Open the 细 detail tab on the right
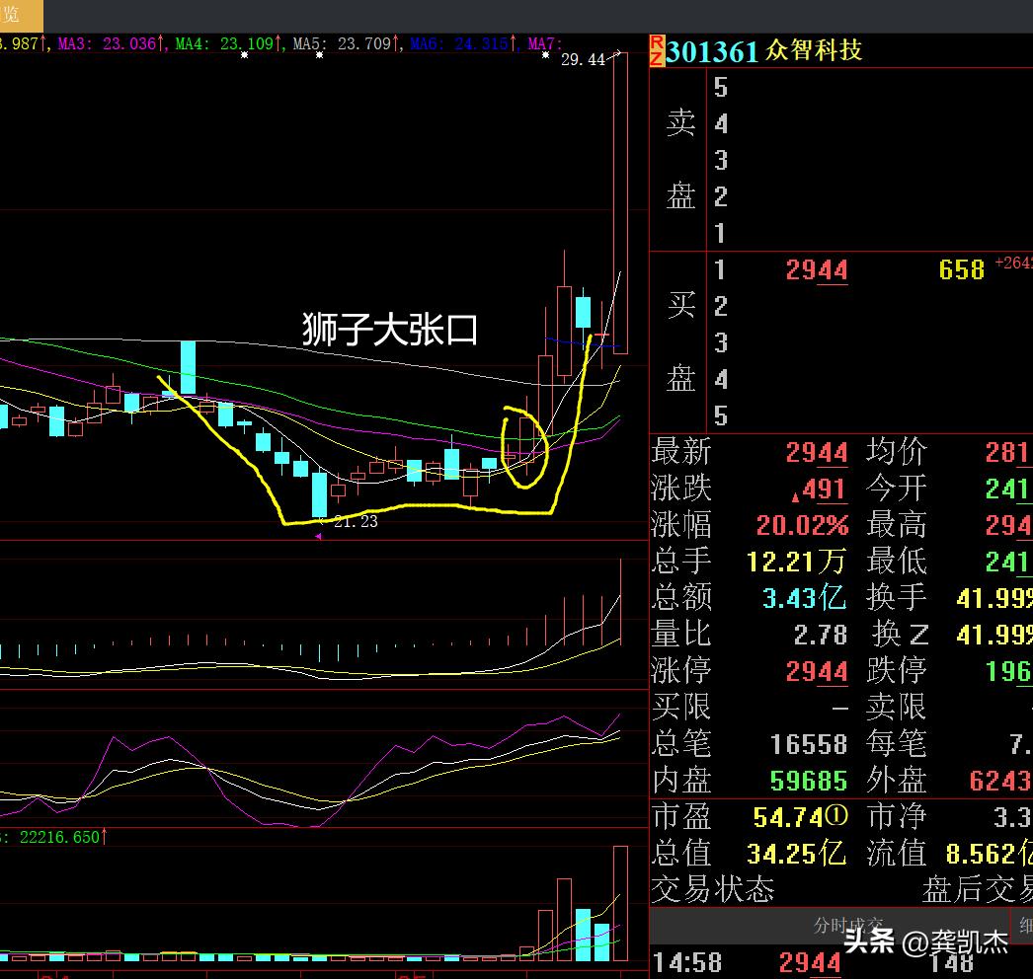The width and height of the screenshot is (1033, 979). click(1026, 926)
